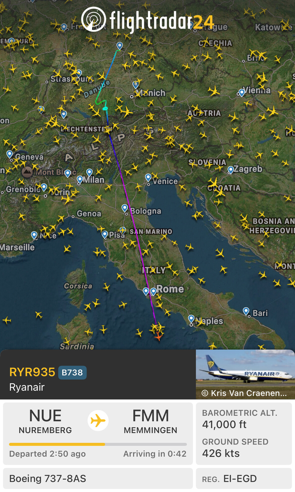Tap the Nuremberg airport pin at route start

(120, 46)
